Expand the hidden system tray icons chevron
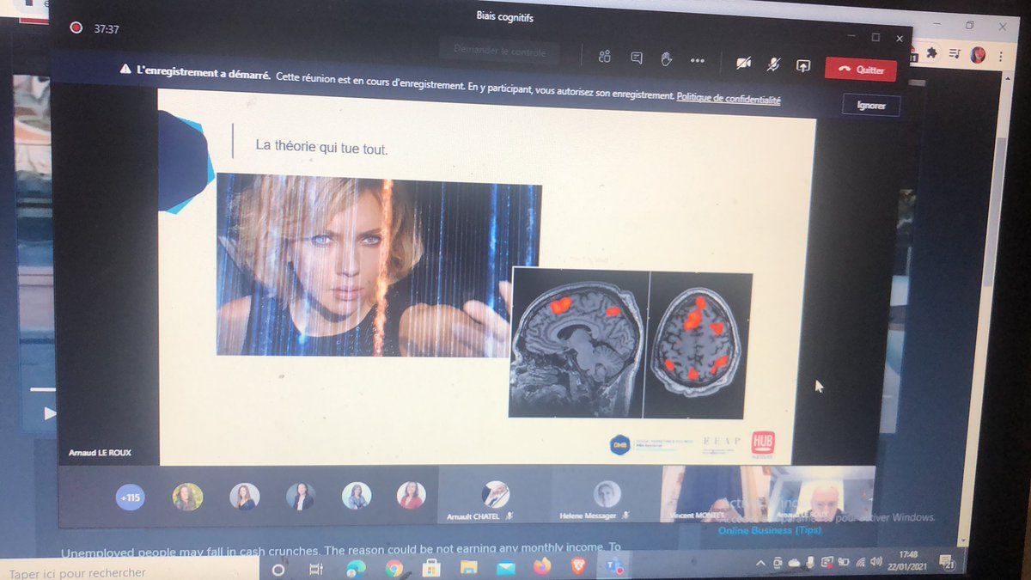 coord(760,563)
